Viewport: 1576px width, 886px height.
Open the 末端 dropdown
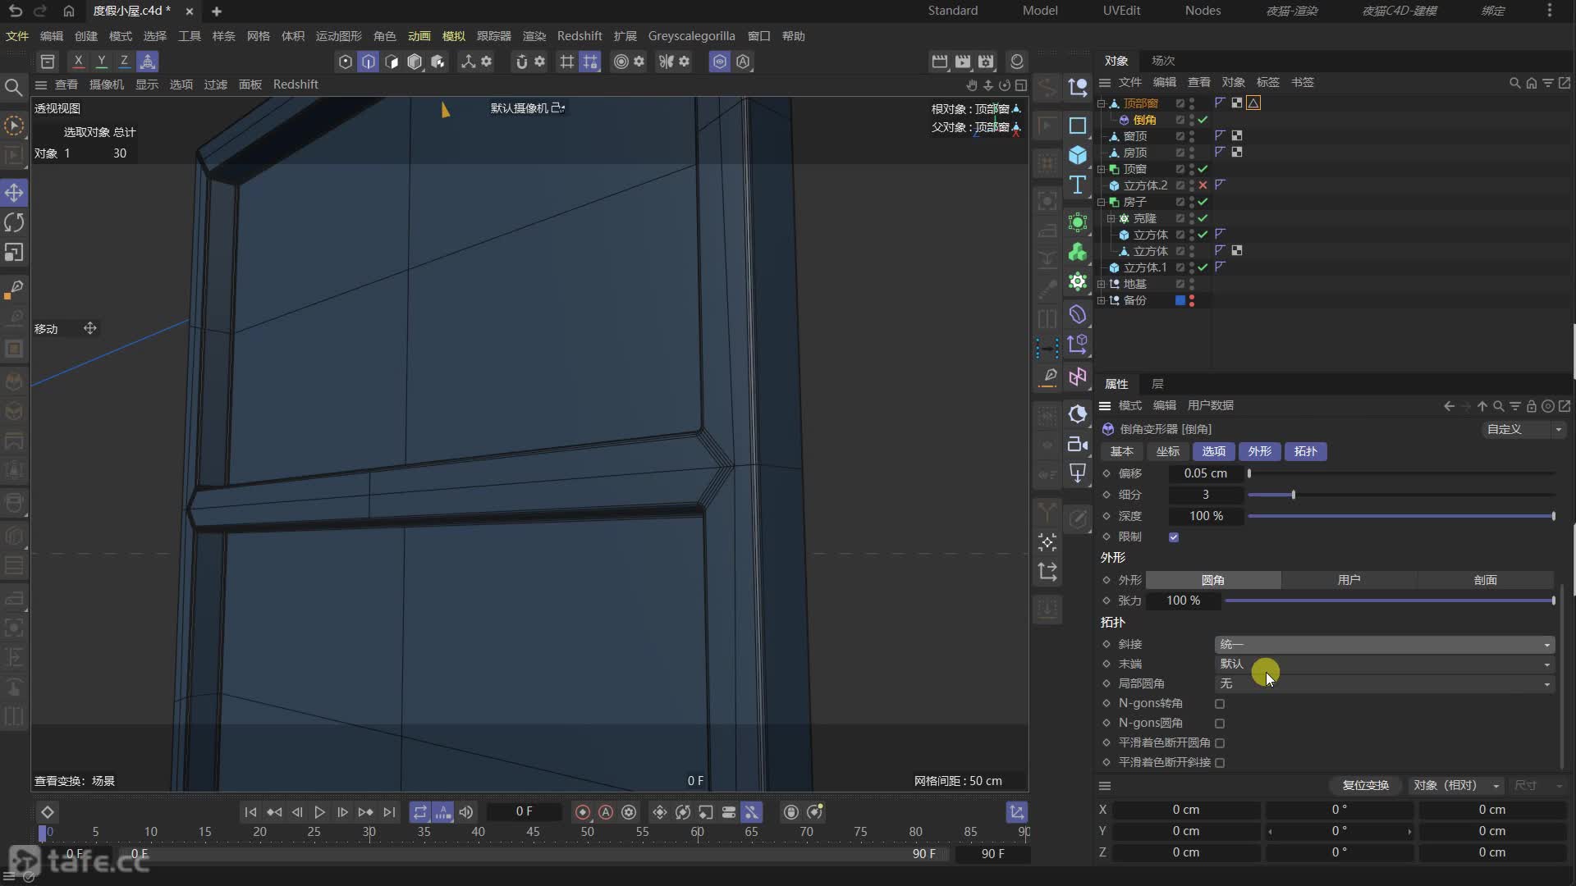[1384, 664]
